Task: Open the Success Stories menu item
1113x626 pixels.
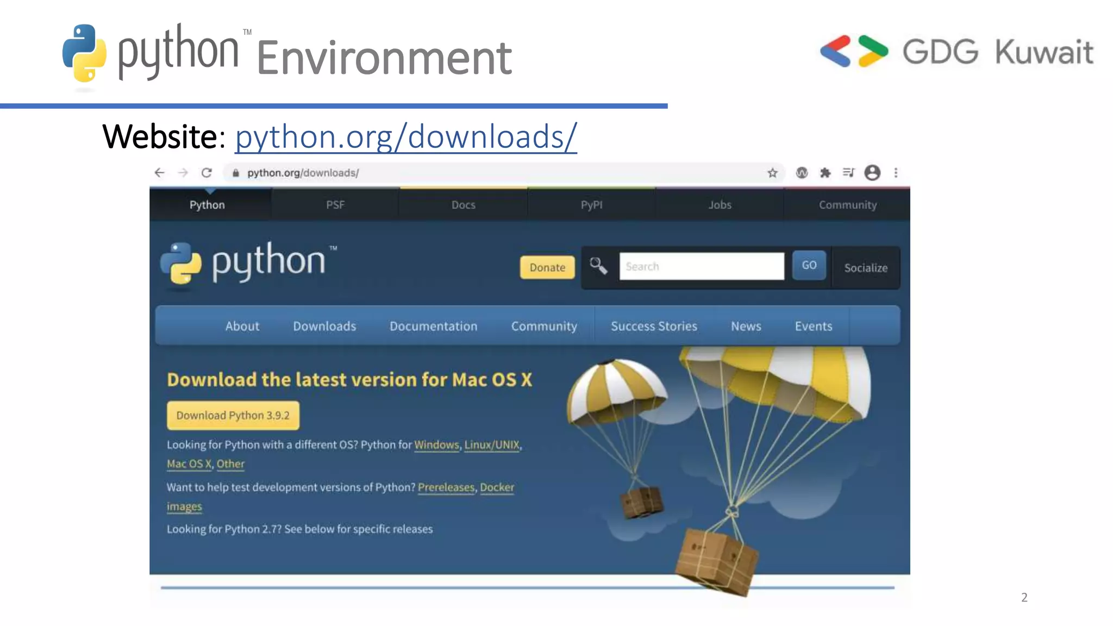Action: (654, 326)
